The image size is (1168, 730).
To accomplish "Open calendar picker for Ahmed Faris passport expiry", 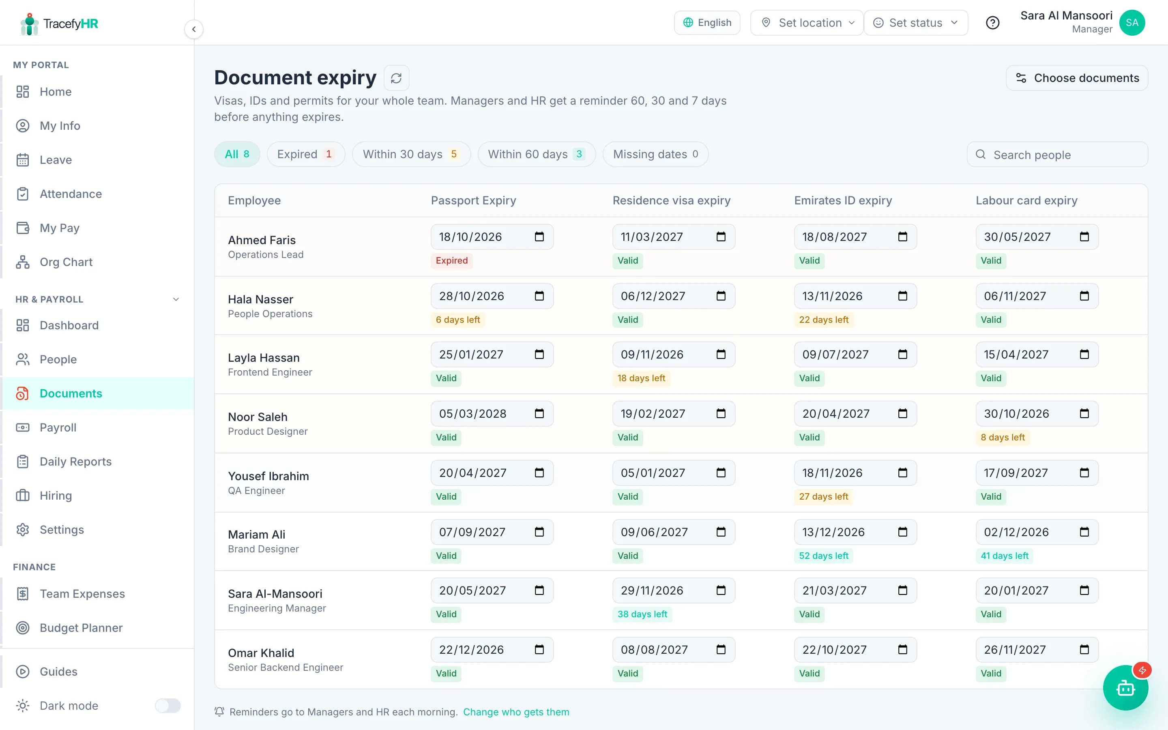I will [x=539, y=236].
